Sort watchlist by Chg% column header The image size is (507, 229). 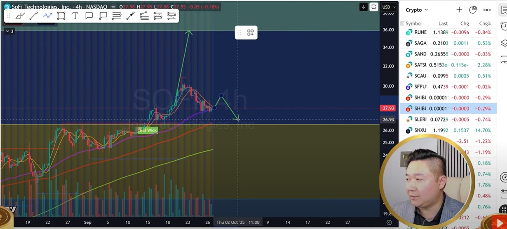coord(485,23)
